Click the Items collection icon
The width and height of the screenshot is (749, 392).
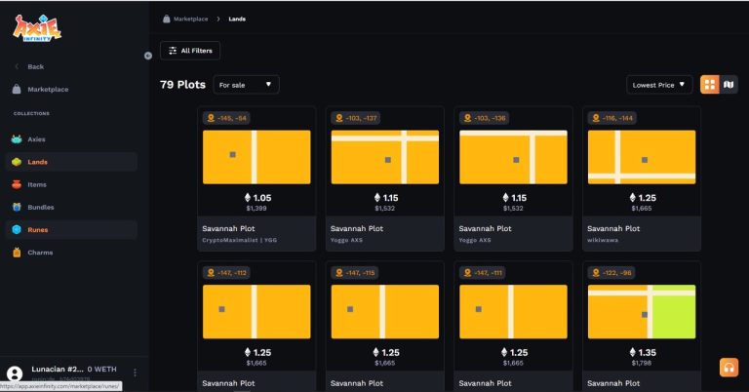pyautogui.click(x=17, y=184)
